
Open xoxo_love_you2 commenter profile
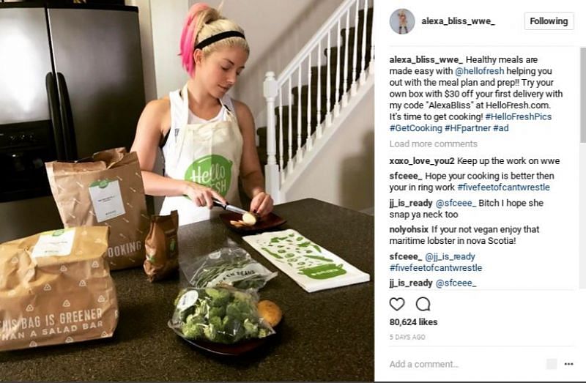click(422, 161)
